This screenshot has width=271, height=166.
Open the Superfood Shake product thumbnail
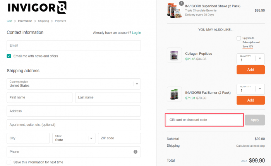[174, 10]
